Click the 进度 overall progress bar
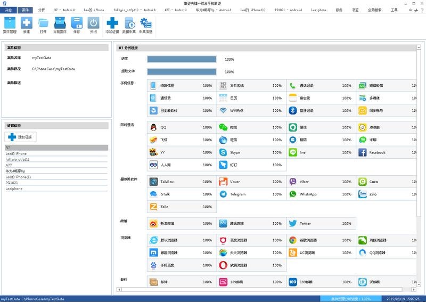Viewport: 426px width, 302px height. [182, 59]
